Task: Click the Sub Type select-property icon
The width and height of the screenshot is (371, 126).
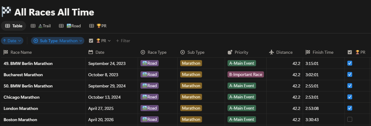Action: [x=183, y=52]
